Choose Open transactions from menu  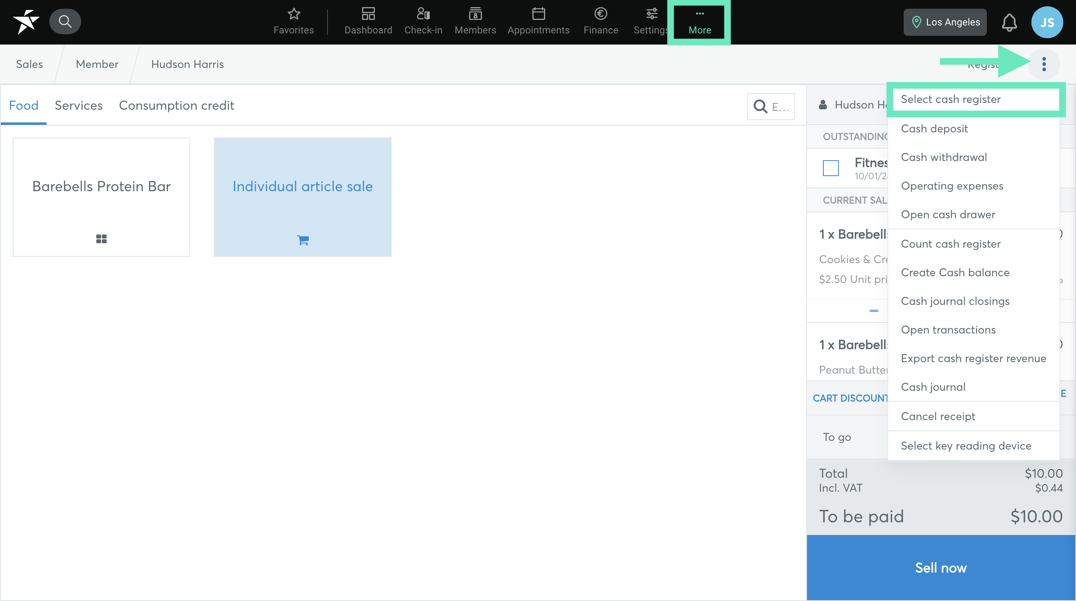[974, 330]
